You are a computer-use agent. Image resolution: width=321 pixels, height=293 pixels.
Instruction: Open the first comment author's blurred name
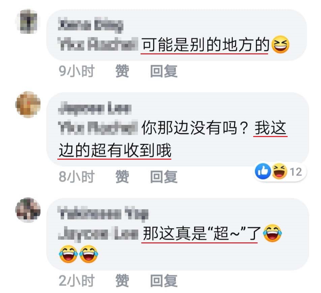[x=90, y=25]
